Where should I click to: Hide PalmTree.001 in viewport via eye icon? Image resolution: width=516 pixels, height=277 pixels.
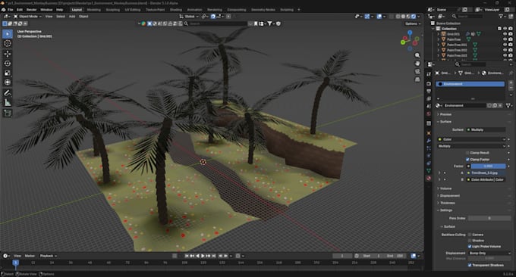tap(505, 45)
